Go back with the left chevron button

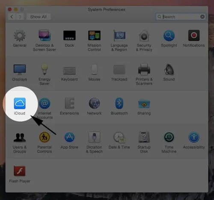click(12, 17)
